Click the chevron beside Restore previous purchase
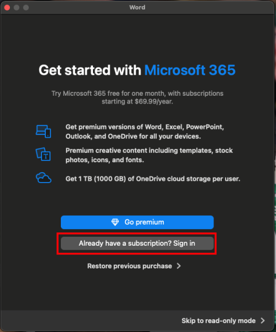This screenshot has width=276, height=332. [179, 266]
